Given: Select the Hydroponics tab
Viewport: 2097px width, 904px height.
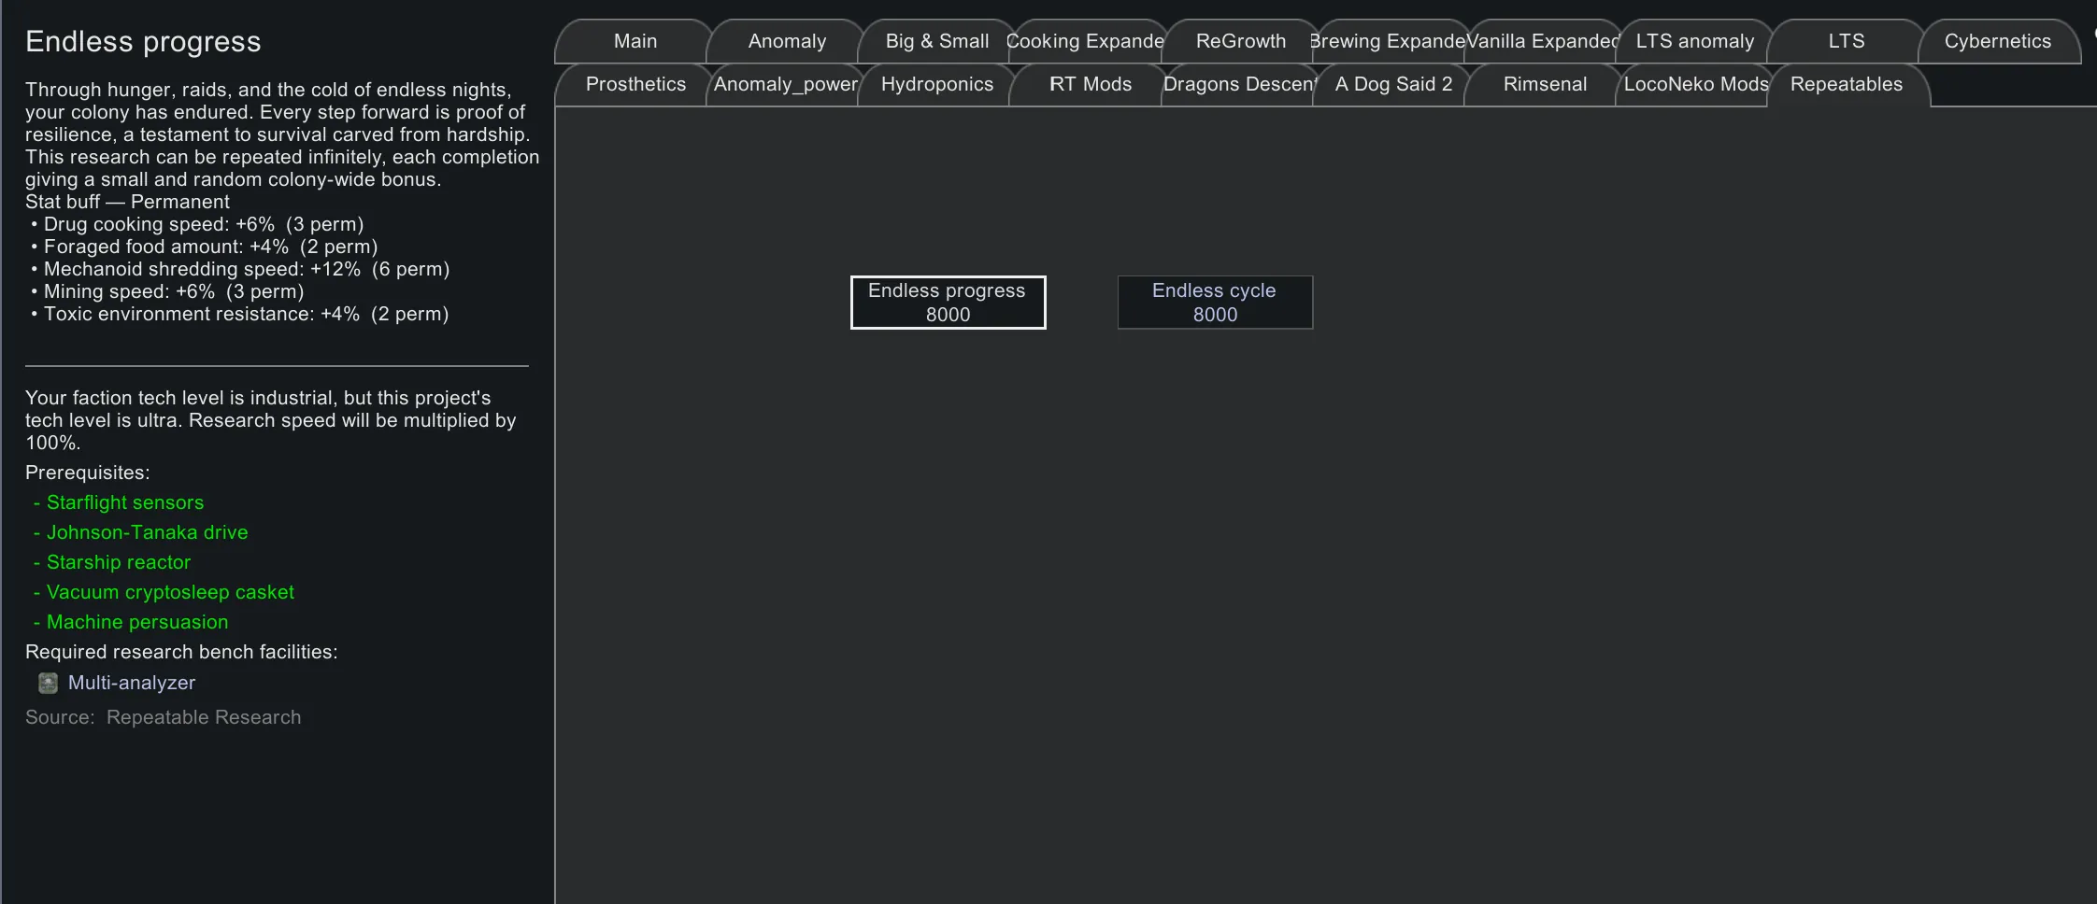Looking at the screenshot, I should click(x=936, y=84).
